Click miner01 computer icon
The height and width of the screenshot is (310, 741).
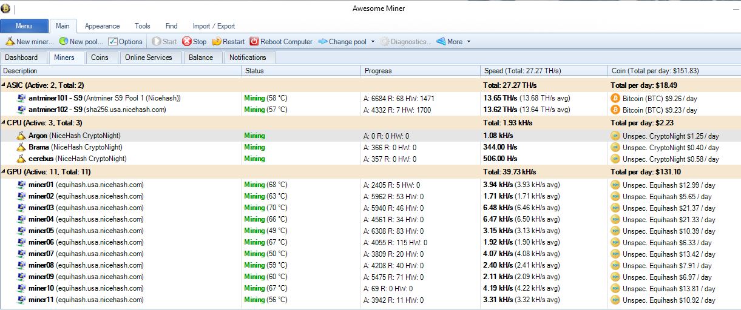tap(22, 185)
